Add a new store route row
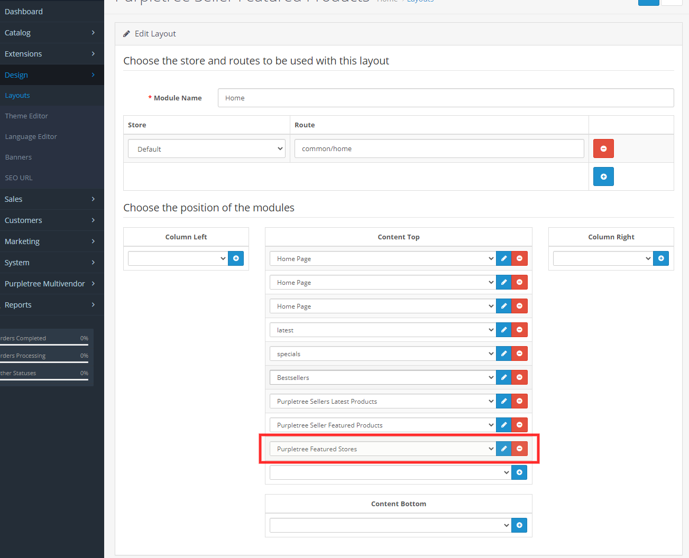This screenshot has width=689, height=558. pyautogui.click(x=603, y=176)
